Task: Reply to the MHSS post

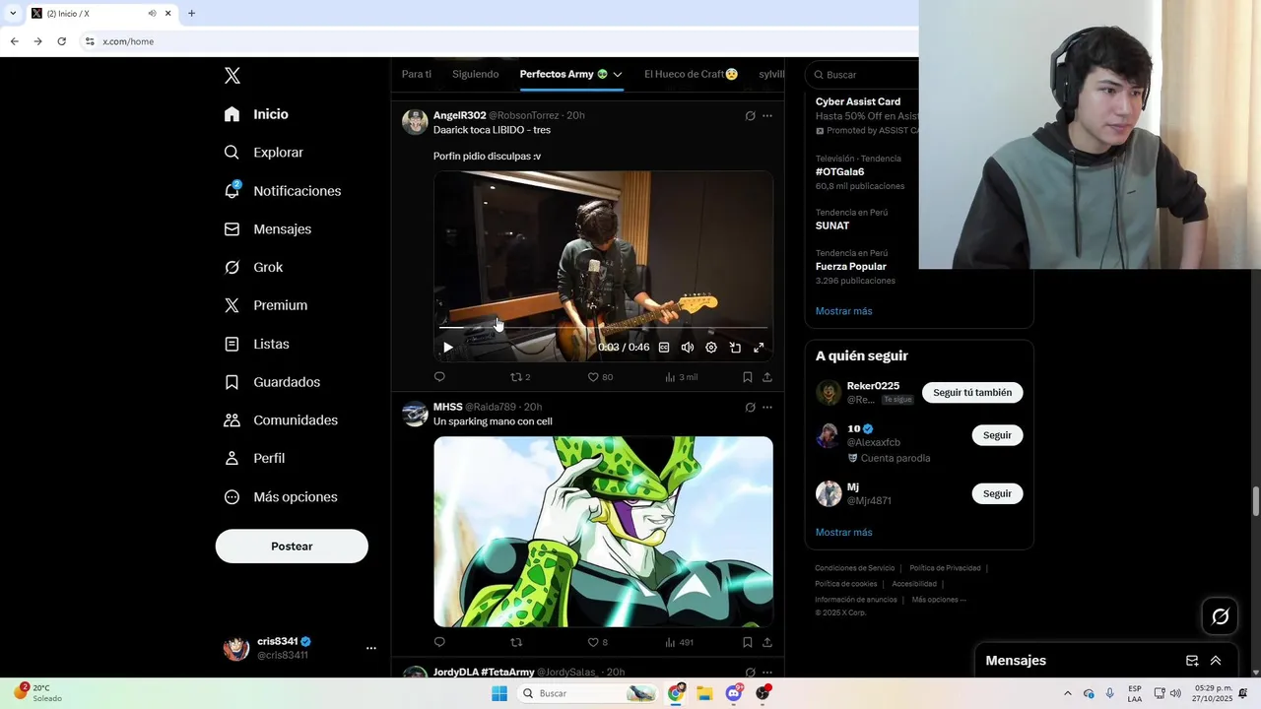Action: click(x=439, y=642)
